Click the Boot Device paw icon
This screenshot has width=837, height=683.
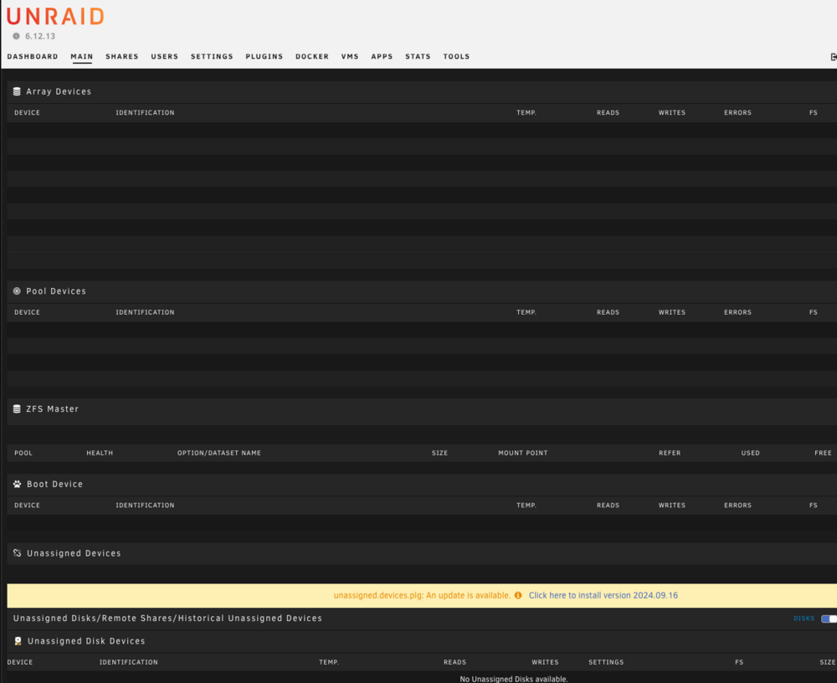point(17,484)
